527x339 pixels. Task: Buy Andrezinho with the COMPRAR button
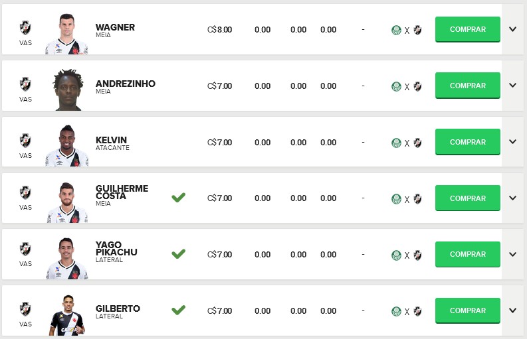[467, 86]
